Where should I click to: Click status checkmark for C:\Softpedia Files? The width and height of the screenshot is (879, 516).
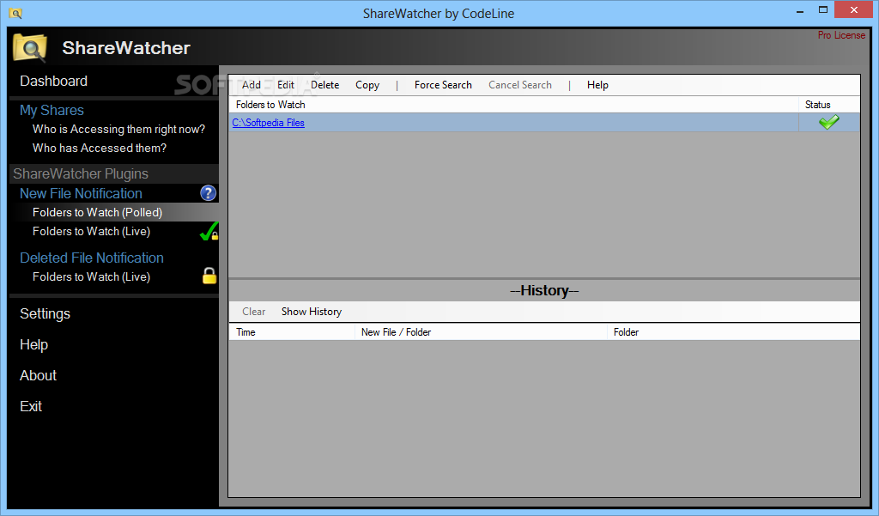pos(828,122)
